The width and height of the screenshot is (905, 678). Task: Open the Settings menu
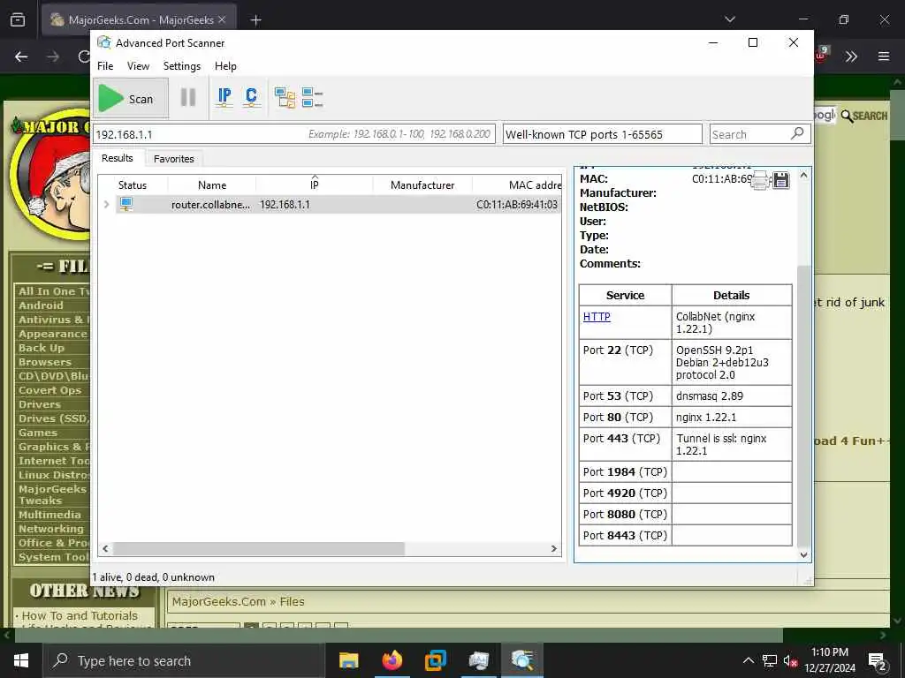coord(182,66)
